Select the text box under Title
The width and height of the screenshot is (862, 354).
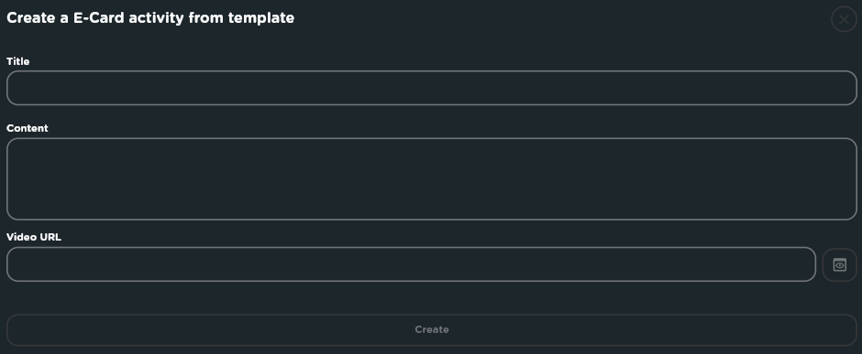tap(432, 88)
